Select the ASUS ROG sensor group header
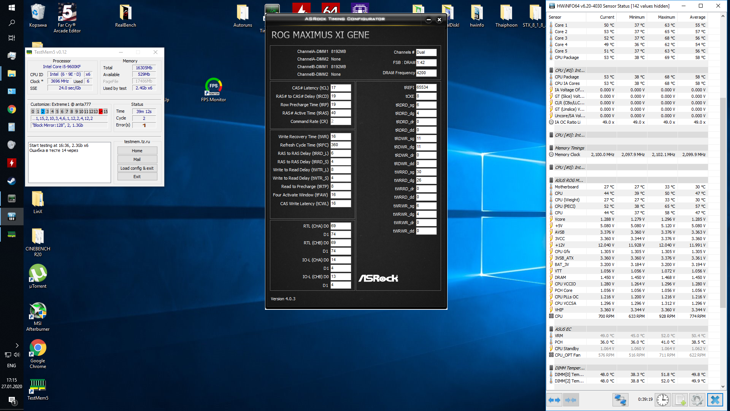730x411 pixels. pyautogui.click(x=568, y=180)
